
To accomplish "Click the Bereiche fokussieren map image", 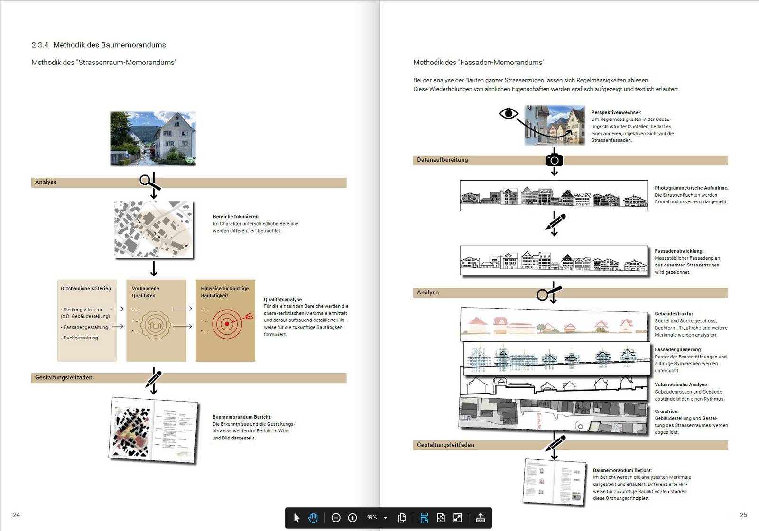I will (x=154, y=230).
